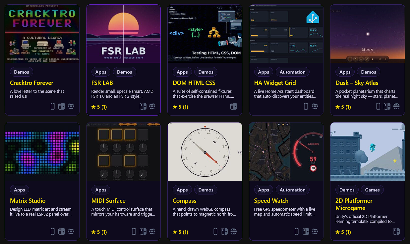Open the HA Widget Grid title link
410x244 pixels.
pyautogui.click(x=275, y=83)
